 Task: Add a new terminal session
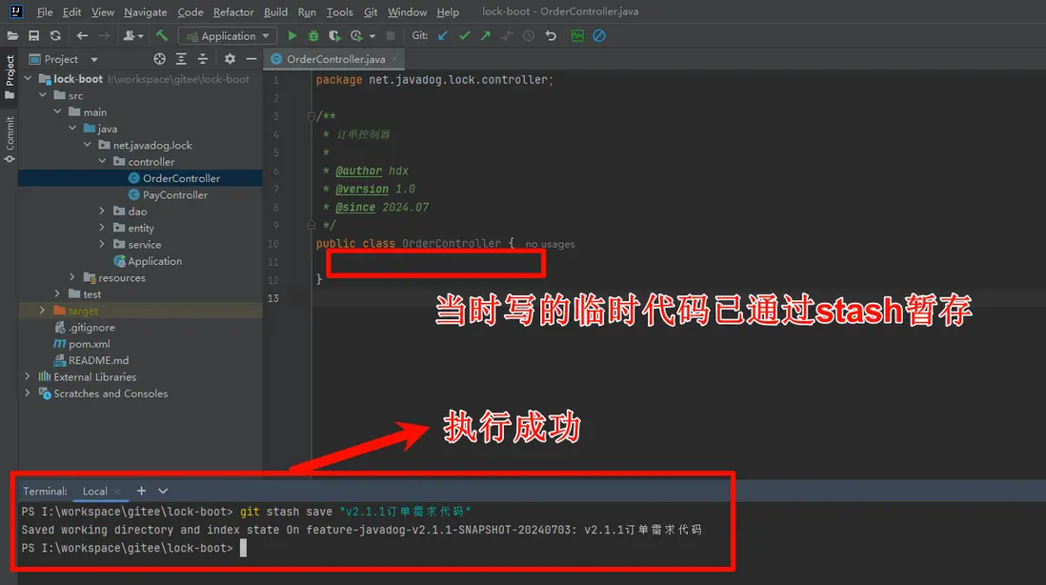(x=141, y=491)
